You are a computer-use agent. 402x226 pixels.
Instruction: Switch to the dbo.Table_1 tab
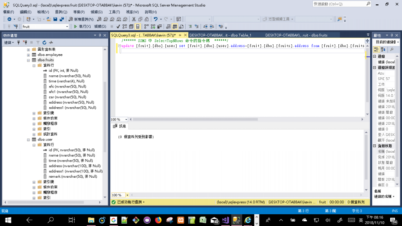[220, 35]
